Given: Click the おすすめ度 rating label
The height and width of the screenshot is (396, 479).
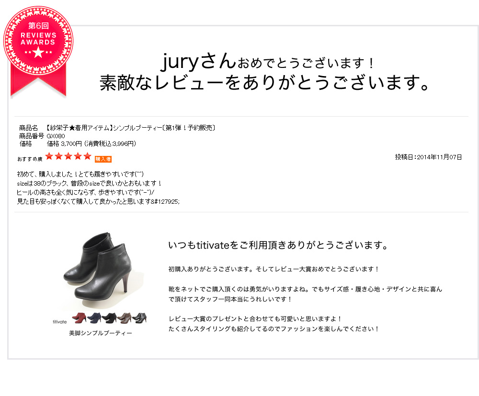Looking at the screenshot, I should tap(30, 159).
